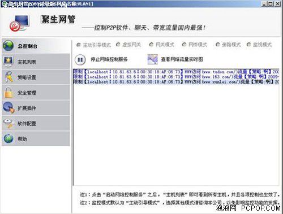Open the 主机列表 sidebar section
The height and width of the screenshot is (214, 283).
pos(36,62)
